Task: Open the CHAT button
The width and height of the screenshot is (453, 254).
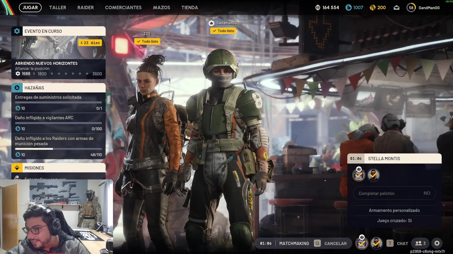Action: (402, 243)
